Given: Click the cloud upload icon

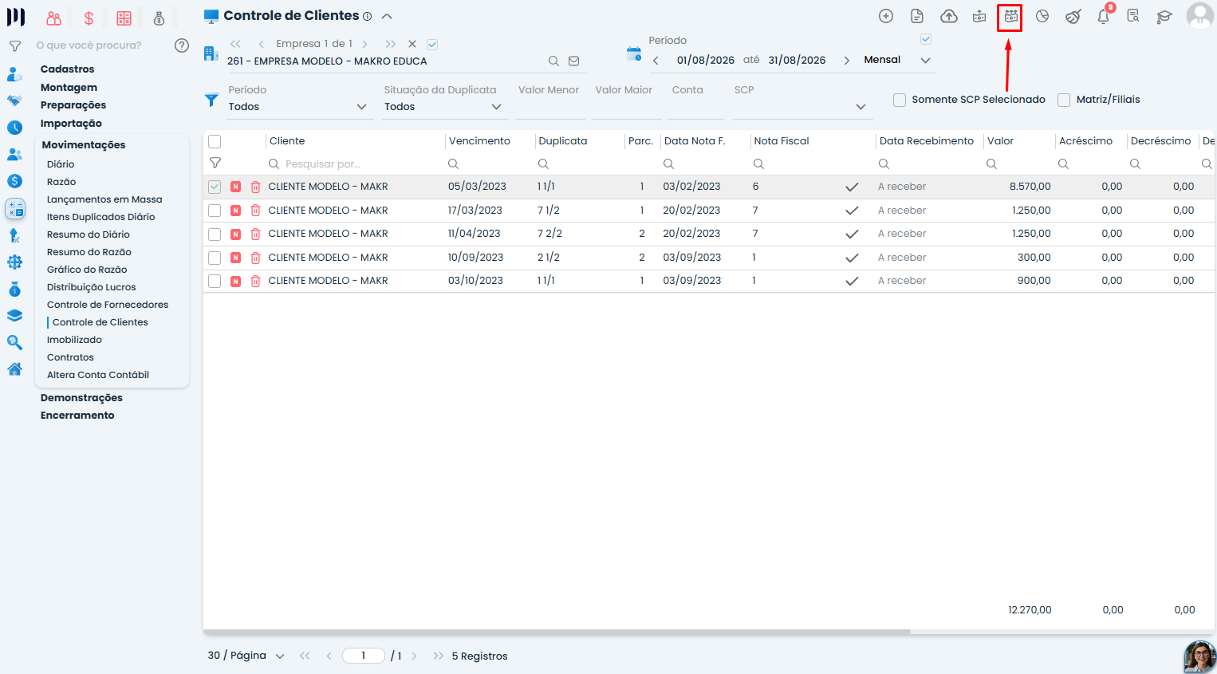Looking at the screenshot, I should pos(949,17).
